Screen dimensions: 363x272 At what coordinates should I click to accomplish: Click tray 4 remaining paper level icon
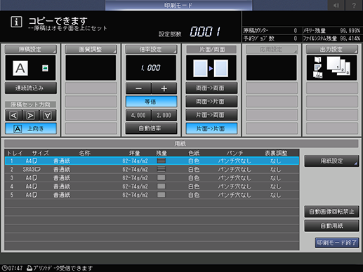pyautogui.click(x=161, y=186)
